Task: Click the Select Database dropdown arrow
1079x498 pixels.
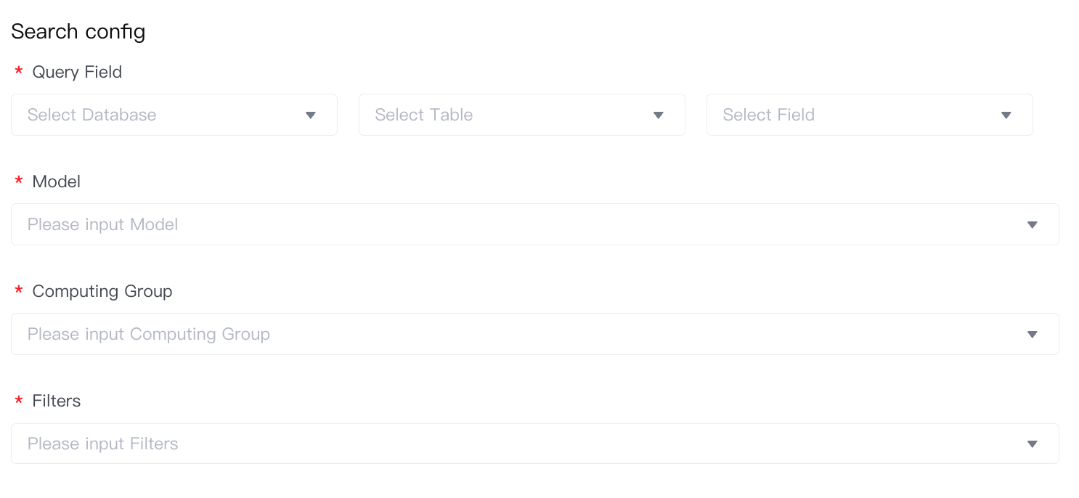Action: click(311, 115)
